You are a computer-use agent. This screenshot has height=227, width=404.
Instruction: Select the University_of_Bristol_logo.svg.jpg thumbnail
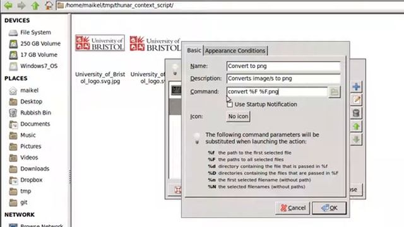point(100,43)
